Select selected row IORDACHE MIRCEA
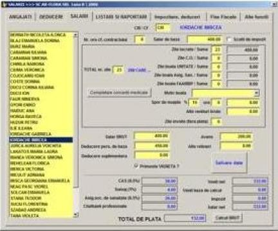278x231 pixels. (41, 140)
